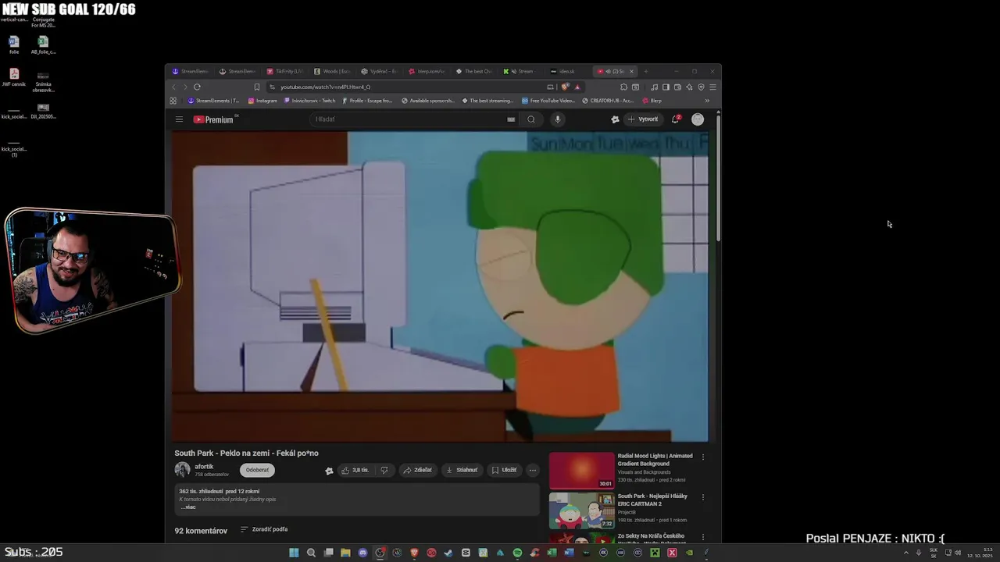1000x562 pixels.
Task: Open a new browser tab
Action: [x=645, y=71]
